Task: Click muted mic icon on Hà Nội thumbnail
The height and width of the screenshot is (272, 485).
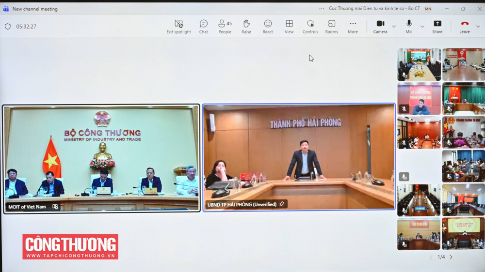Action: coord(404,109)
